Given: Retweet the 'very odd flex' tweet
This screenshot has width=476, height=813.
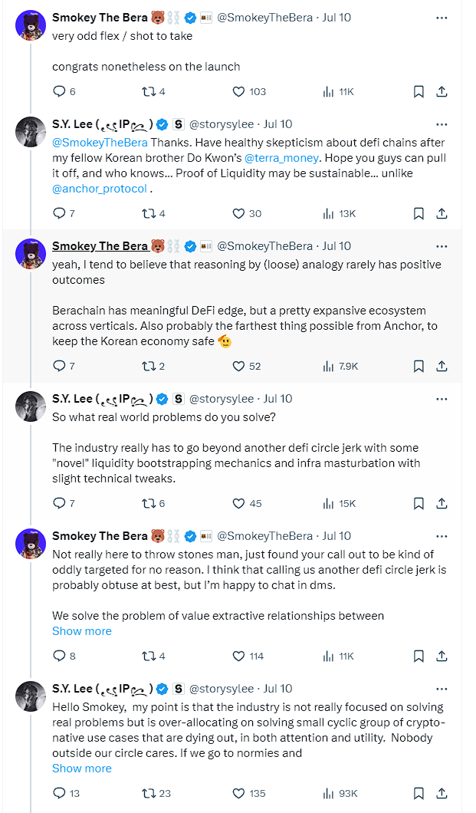Looking at the screenshot, I should (149, 91).
